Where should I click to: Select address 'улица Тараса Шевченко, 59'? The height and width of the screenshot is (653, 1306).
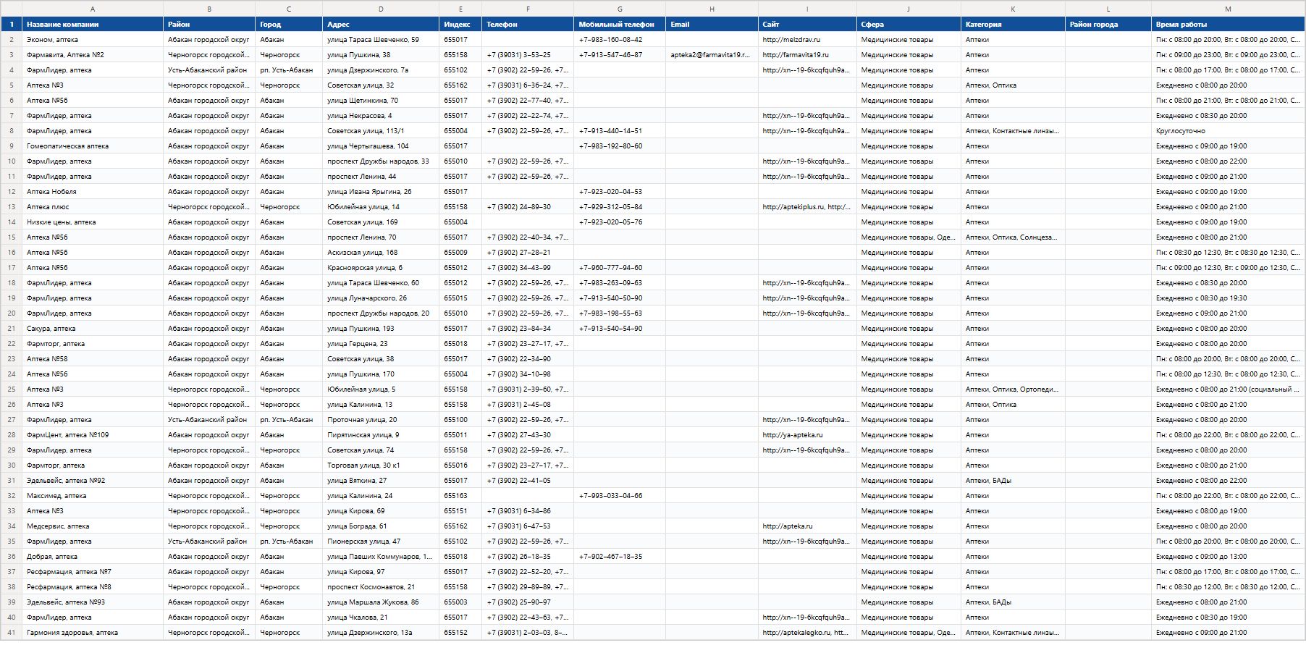tap(381, 40)
